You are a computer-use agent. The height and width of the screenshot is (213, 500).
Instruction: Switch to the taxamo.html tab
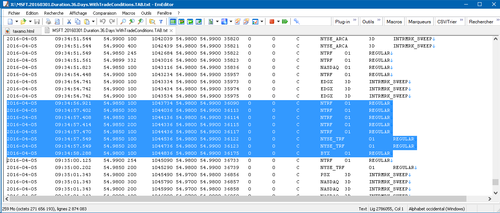click(x=23, y=30)
